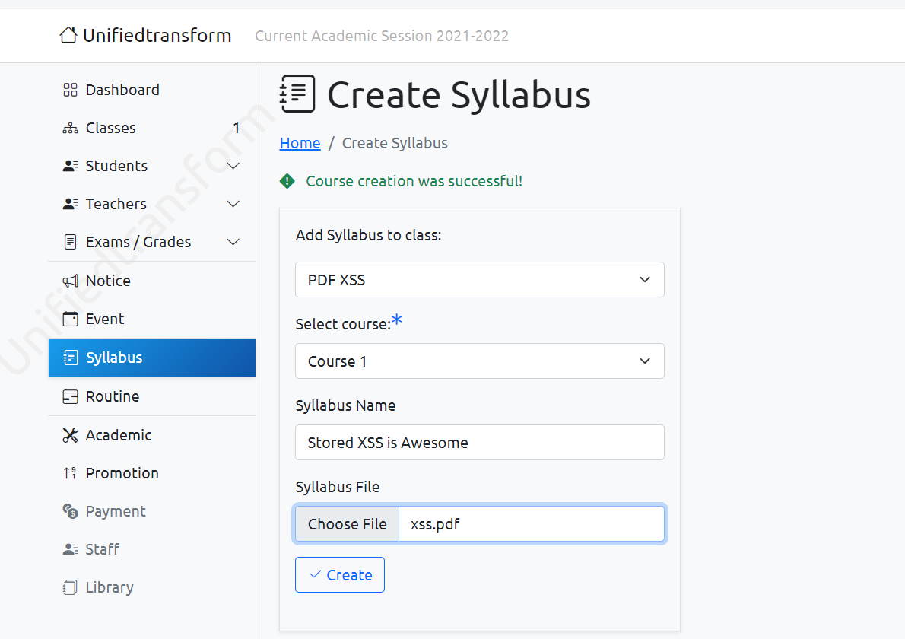Click 'Create Syllabus' breadcrumb text
The height and width of the screenshot is (639, 905).
click(x=395, y=143)
